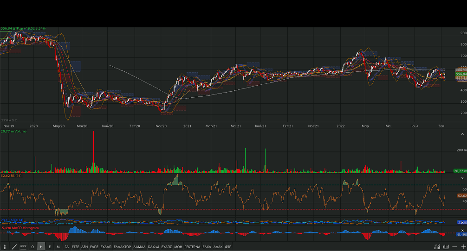Load the DAX.wi chart
Image resolution: width=467 pixels, height=251 pixels.
click(153, 247)
